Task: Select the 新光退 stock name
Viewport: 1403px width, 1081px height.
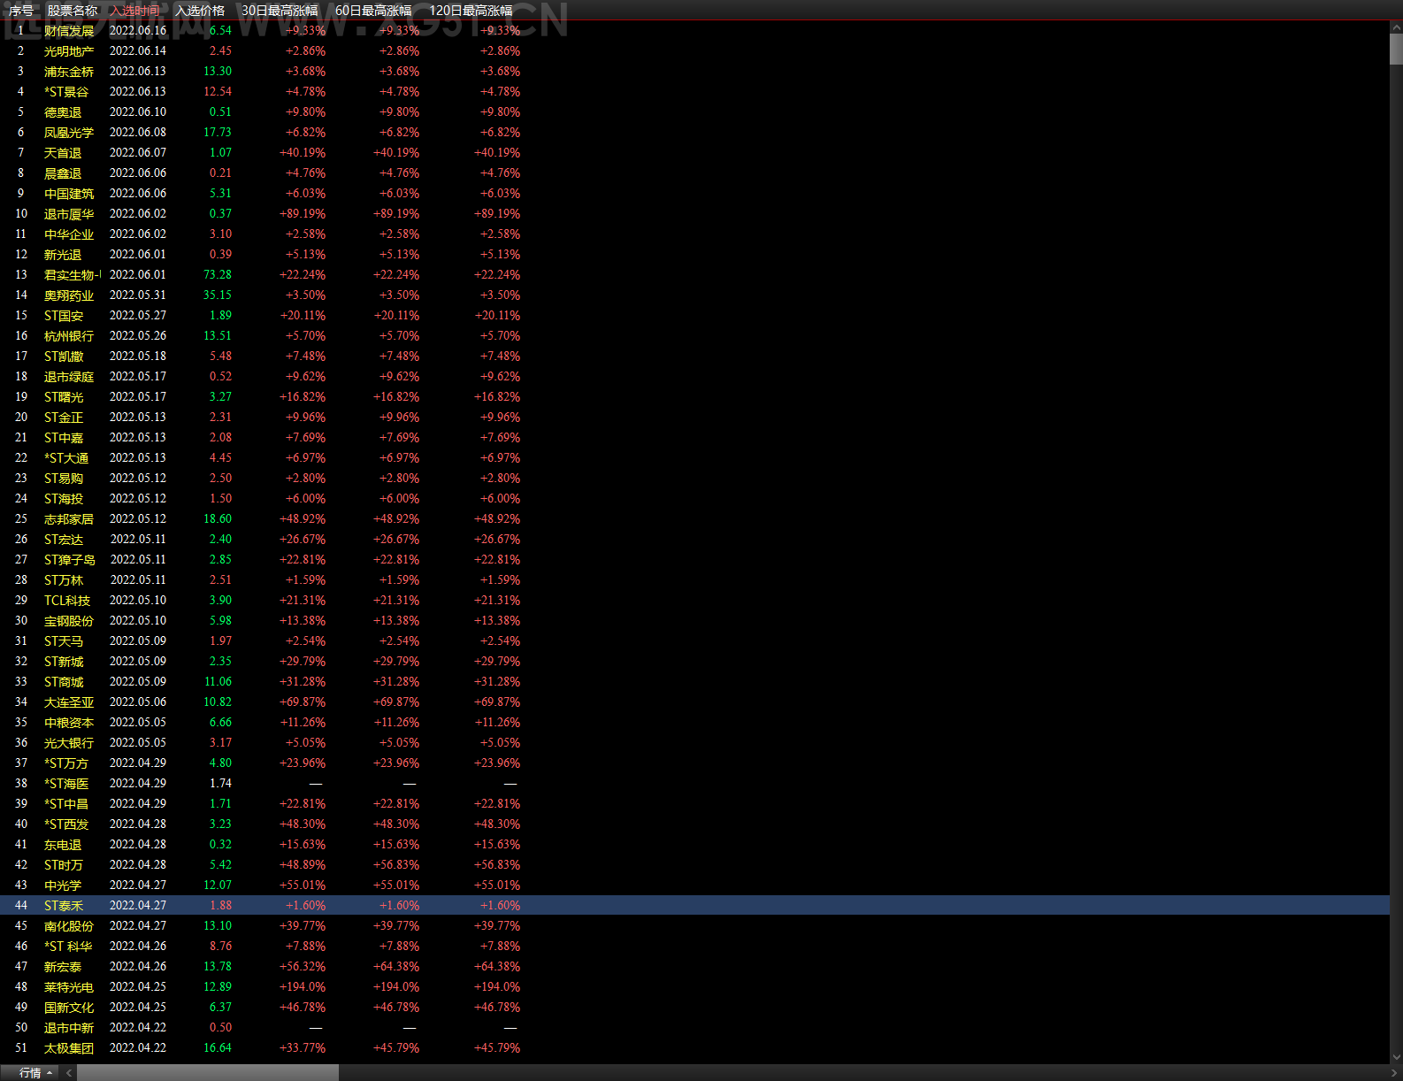Action: click(x=63, y=255)
